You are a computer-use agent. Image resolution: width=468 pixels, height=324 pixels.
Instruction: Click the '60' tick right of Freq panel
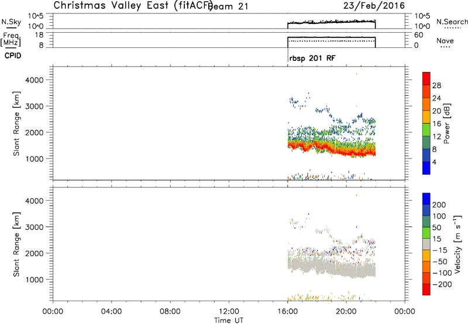pyautogui.click(x=419, y=35)
